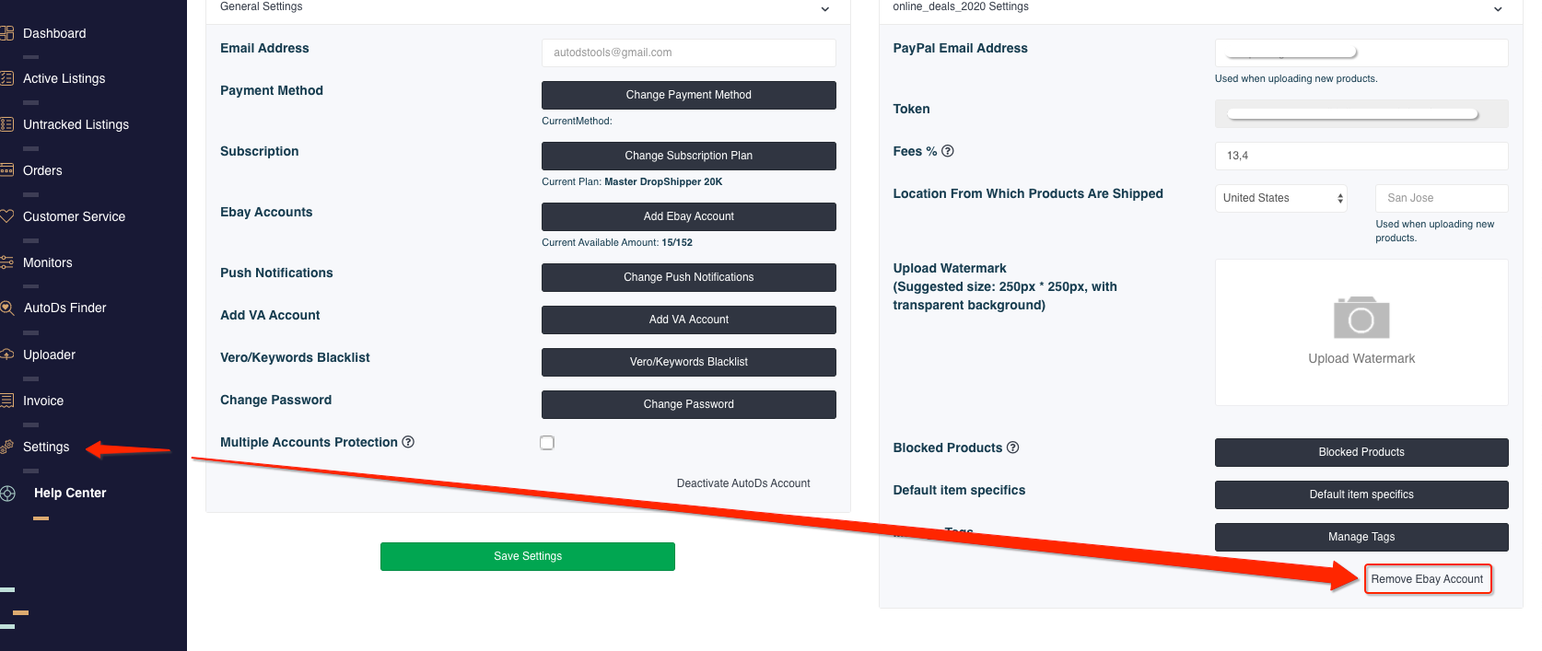Click the Multiple Accounts Protection info icon
The image size is (1542, 651).
click(x=408, y=442)
